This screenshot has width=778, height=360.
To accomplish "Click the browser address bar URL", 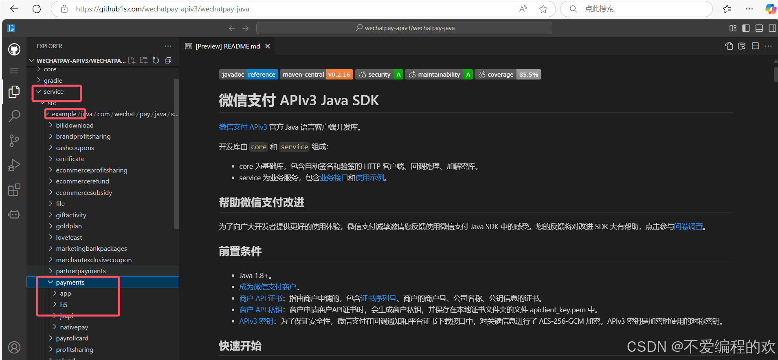I will 163,9.
